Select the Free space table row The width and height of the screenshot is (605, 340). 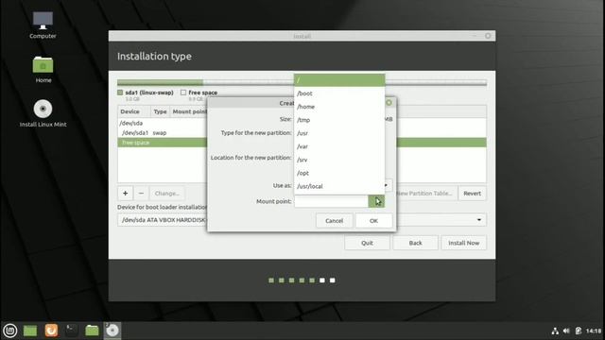[162, 143]
